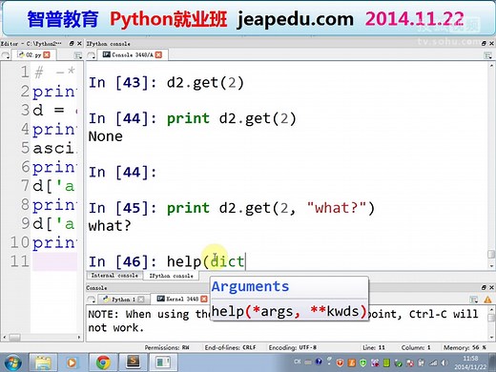This screenshot has width=496, height=372.
Task: Switch to the Spyder taskbar window
Action: click(163, 362)
